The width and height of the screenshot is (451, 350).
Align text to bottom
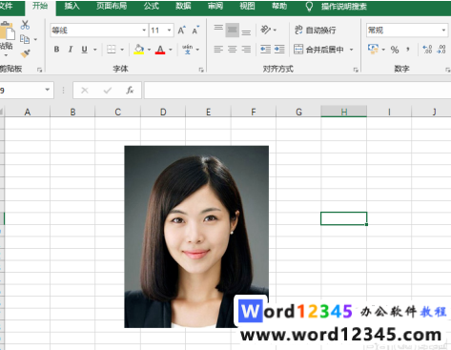coord(246,31)
